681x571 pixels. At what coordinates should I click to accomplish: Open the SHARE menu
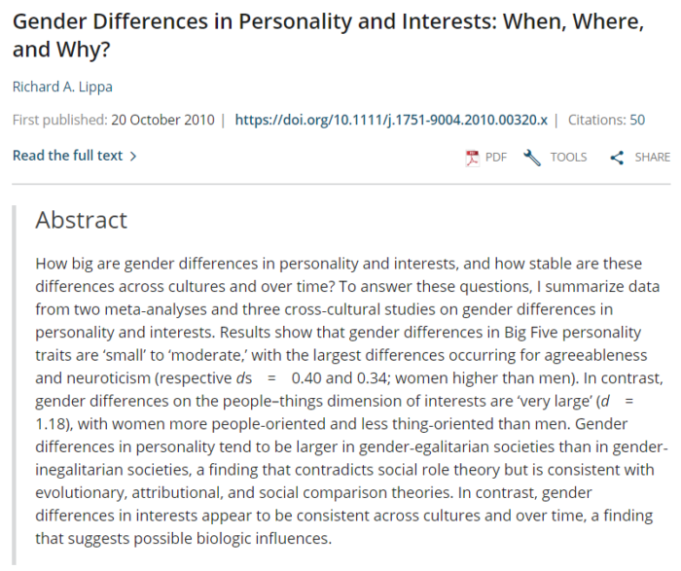tap(653, 158)
